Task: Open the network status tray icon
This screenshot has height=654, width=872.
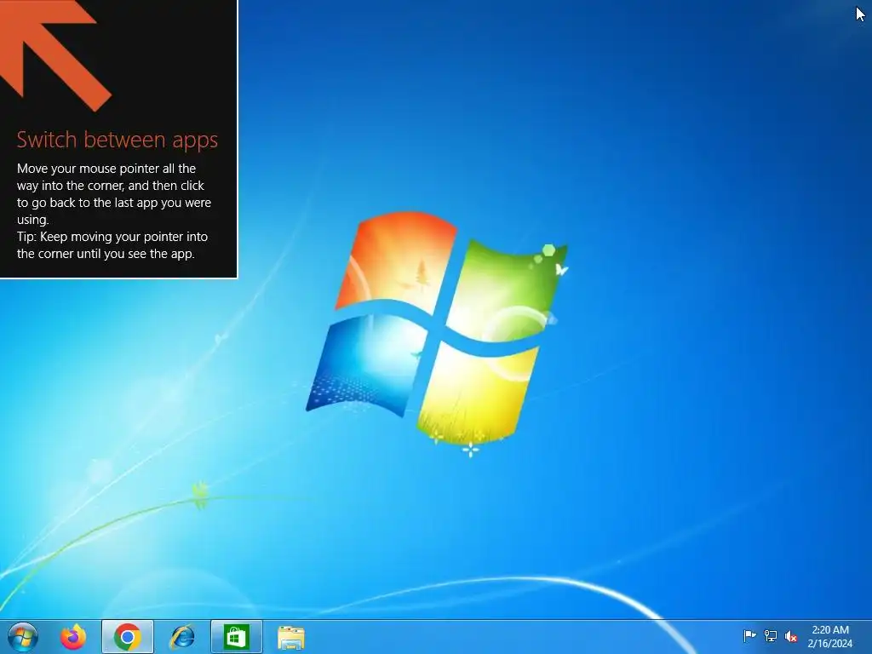Action: click(x=770, y=635)
